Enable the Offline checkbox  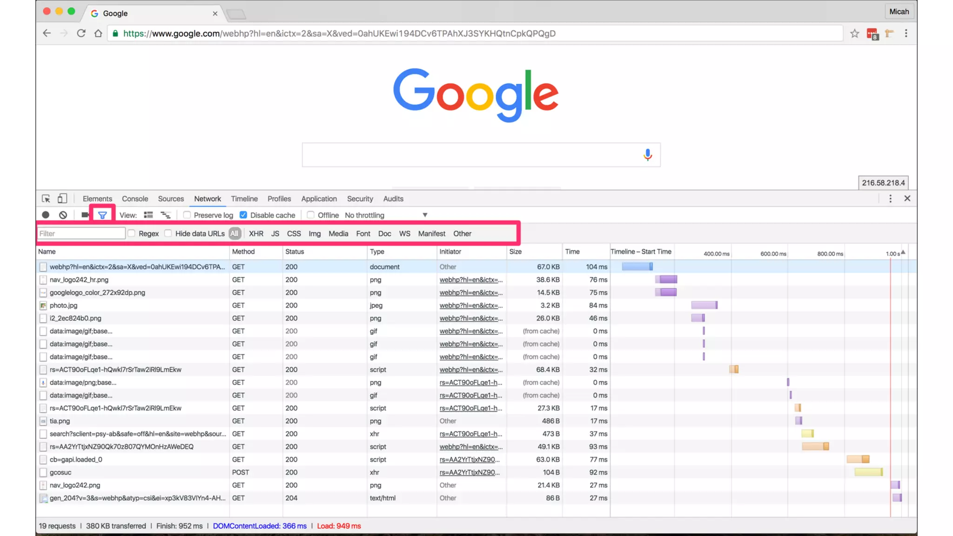(311, 215)
